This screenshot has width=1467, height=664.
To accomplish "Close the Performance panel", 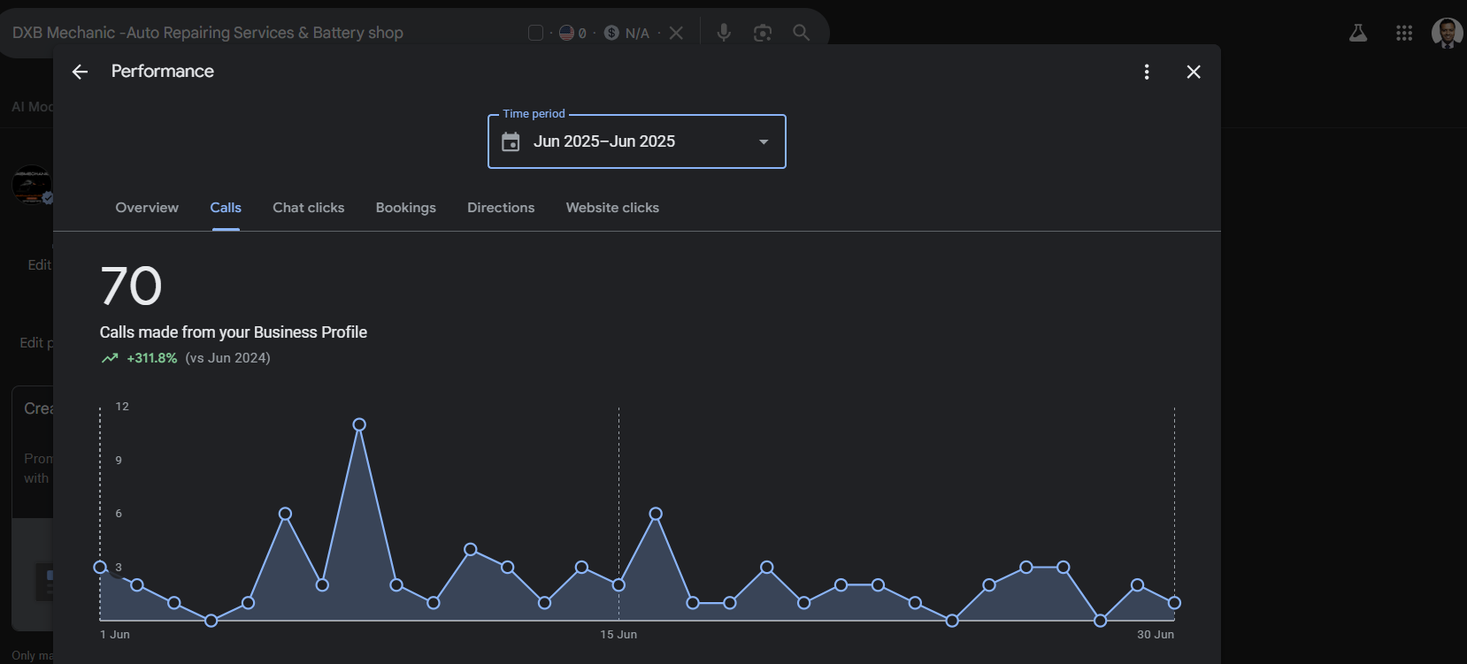I will click(x=1194, y=72).
